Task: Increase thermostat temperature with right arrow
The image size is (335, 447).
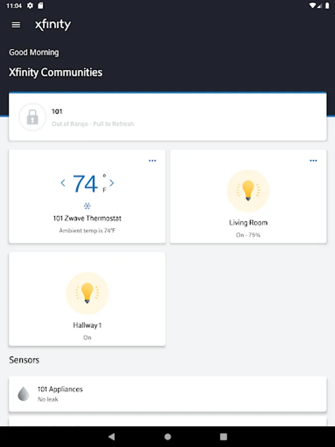Action: (112, 183)
